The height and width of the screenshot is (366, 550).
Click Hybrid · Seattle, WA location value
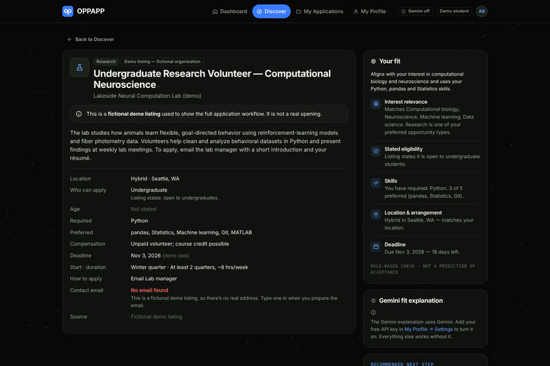[155, 179]
